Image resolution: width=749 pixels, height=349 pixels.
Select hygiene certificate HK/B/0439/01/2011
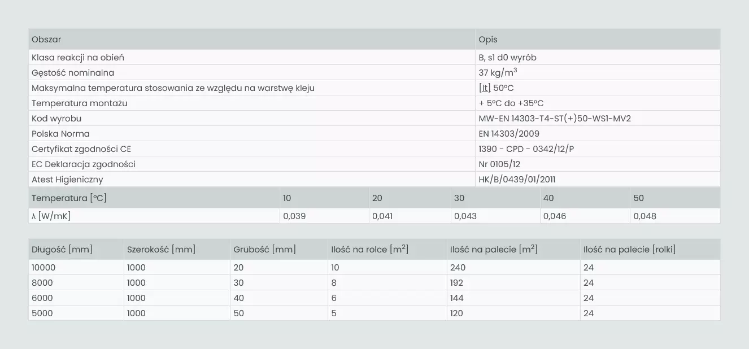pos(517,180)
